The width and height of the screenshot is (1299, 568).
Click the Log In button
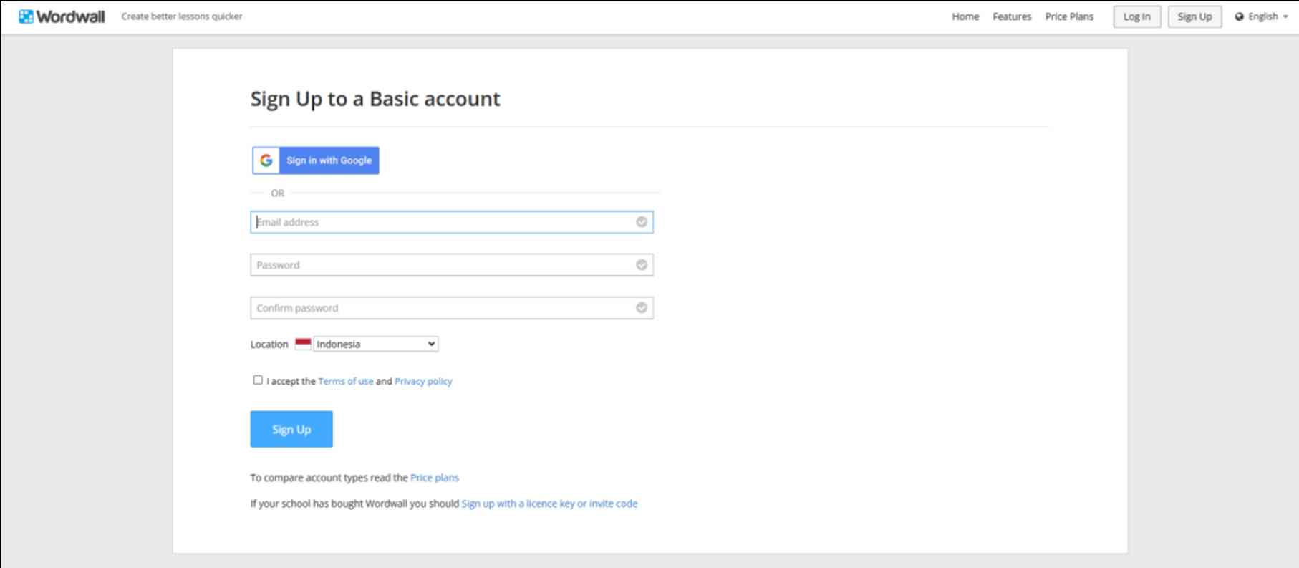pos(1137,16)
